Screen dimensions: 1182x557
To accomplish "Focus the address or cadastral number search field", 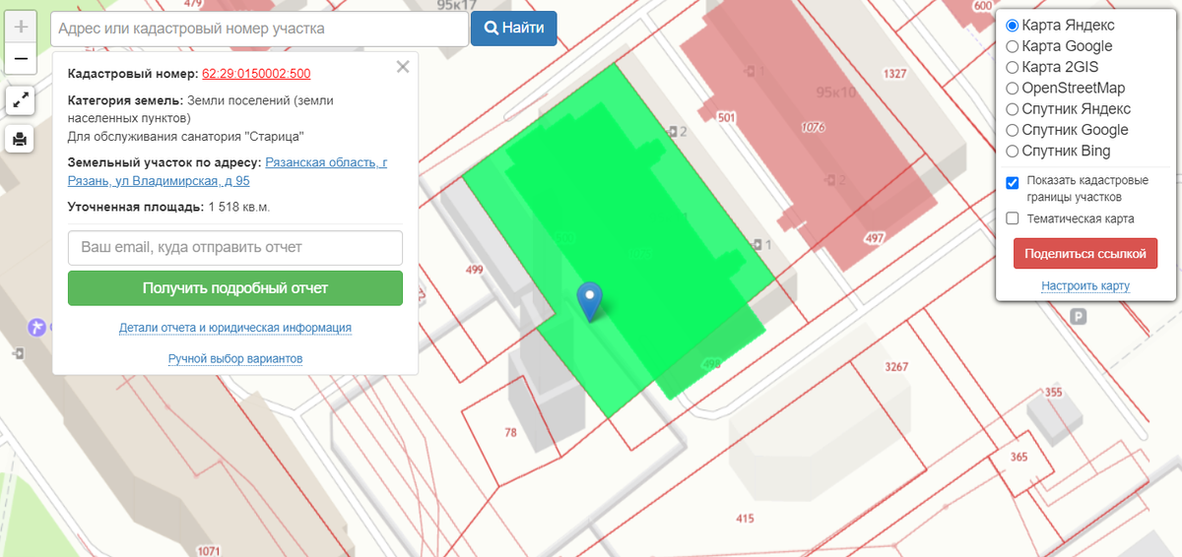I will tap(259, 29).
